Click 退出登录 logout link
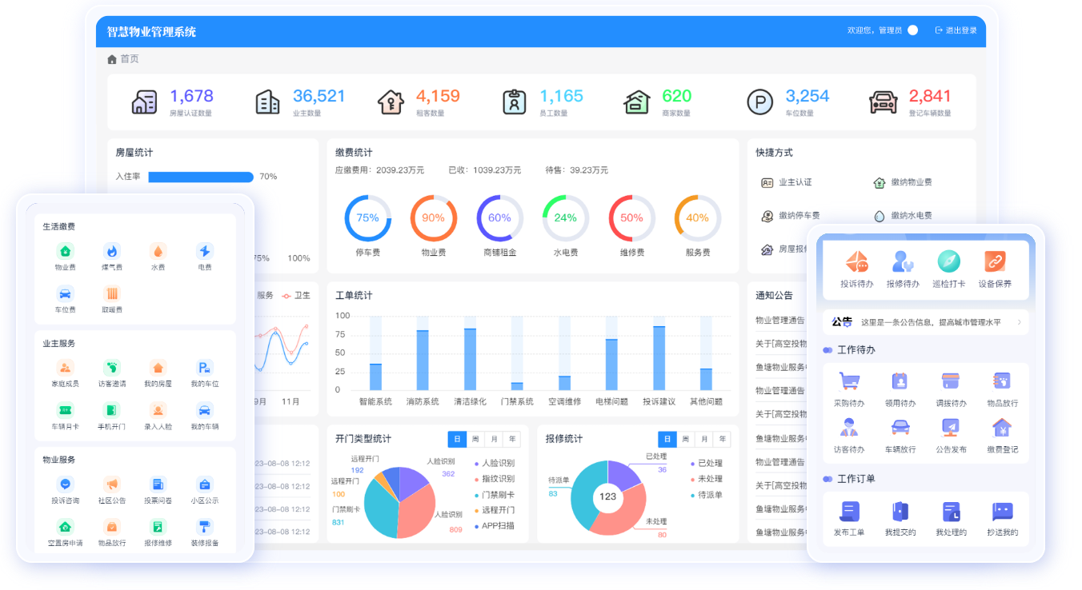The image size is (1082, 590). [x=956, y=30]
